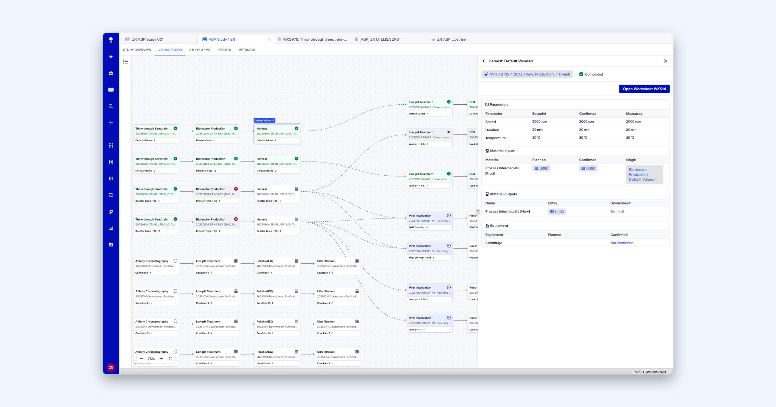Open the notebook icon in sidebar
This screenshot has width=776, height=407.
(x=111, y=90)
